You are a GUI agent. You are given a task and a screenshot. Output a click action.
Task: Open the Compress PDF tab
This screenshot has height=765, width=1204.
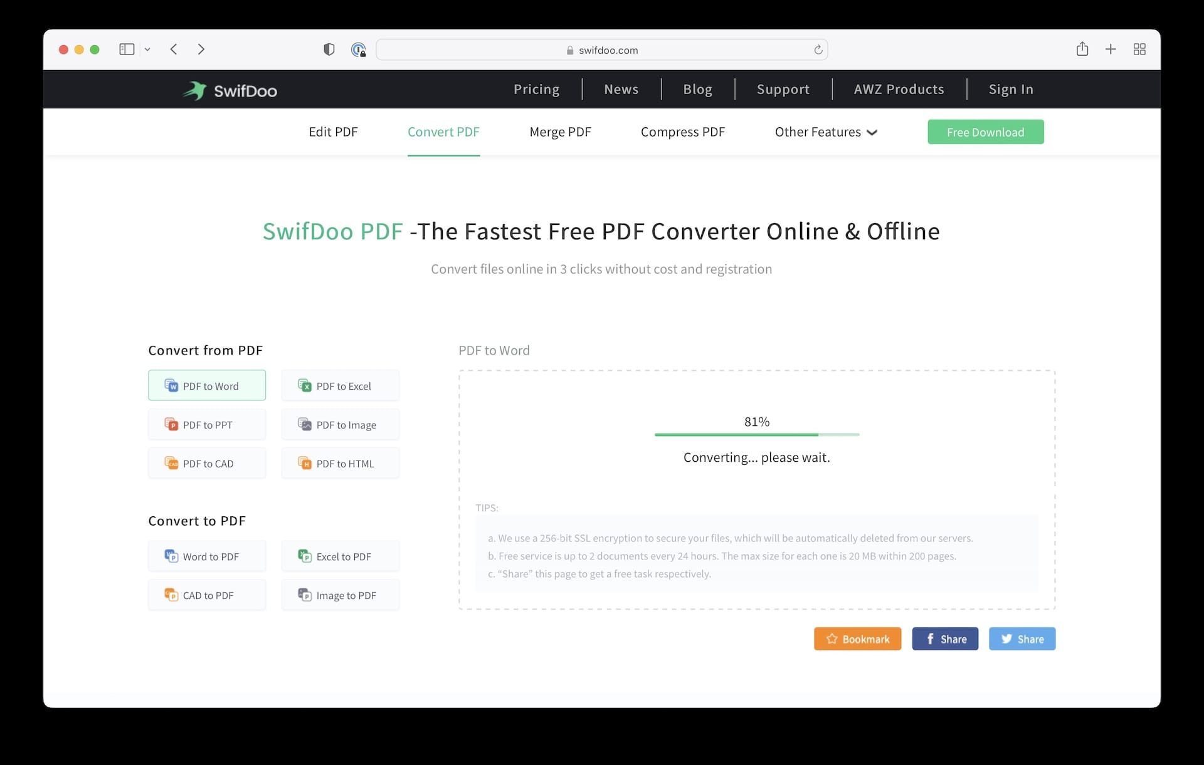(682, 132)
